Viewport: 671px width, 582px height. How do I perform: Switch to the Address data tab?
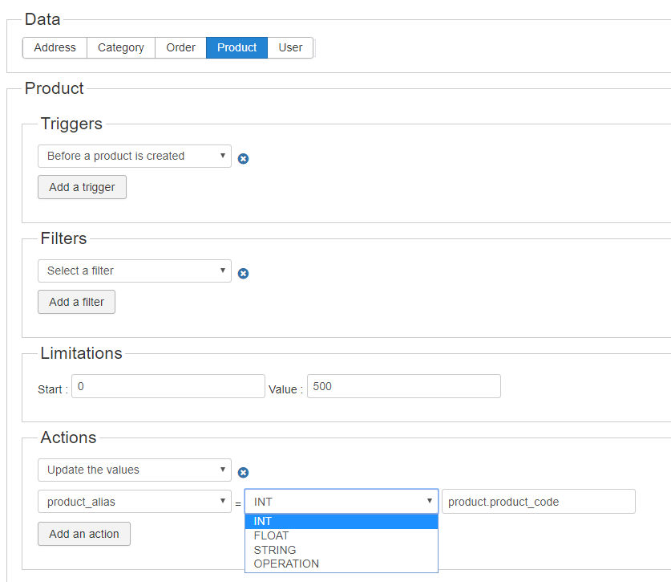point(55,47)
